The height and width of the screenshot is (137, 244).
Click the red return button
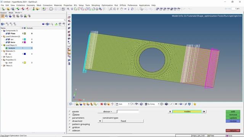pyautogui.click(x=233, y=131)
